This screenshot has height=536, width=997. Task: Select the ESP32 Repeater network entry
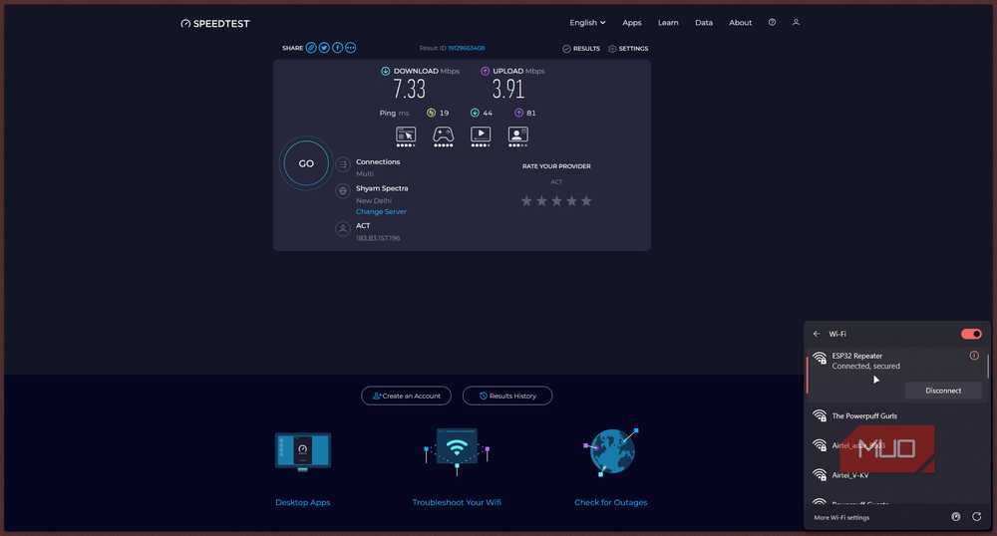(895, 374)
